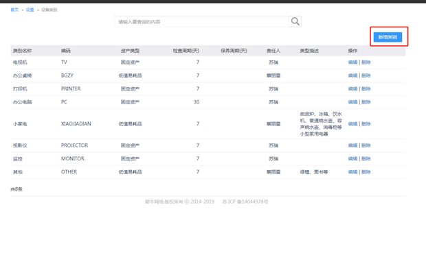Click the asset type cell in BGZY row
This screenshot has height=264, width=426.
[x=130, y=75]
